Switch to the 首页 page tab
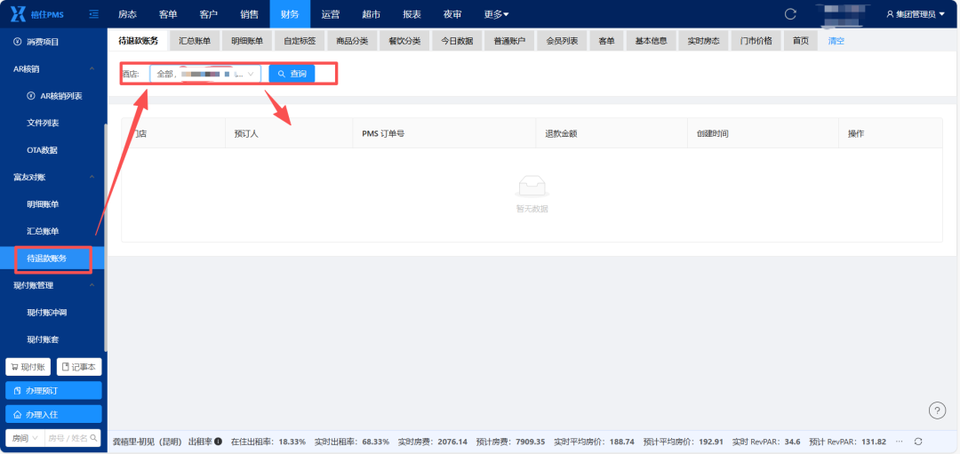Screen dimensions: 960x454 [801, 41]
